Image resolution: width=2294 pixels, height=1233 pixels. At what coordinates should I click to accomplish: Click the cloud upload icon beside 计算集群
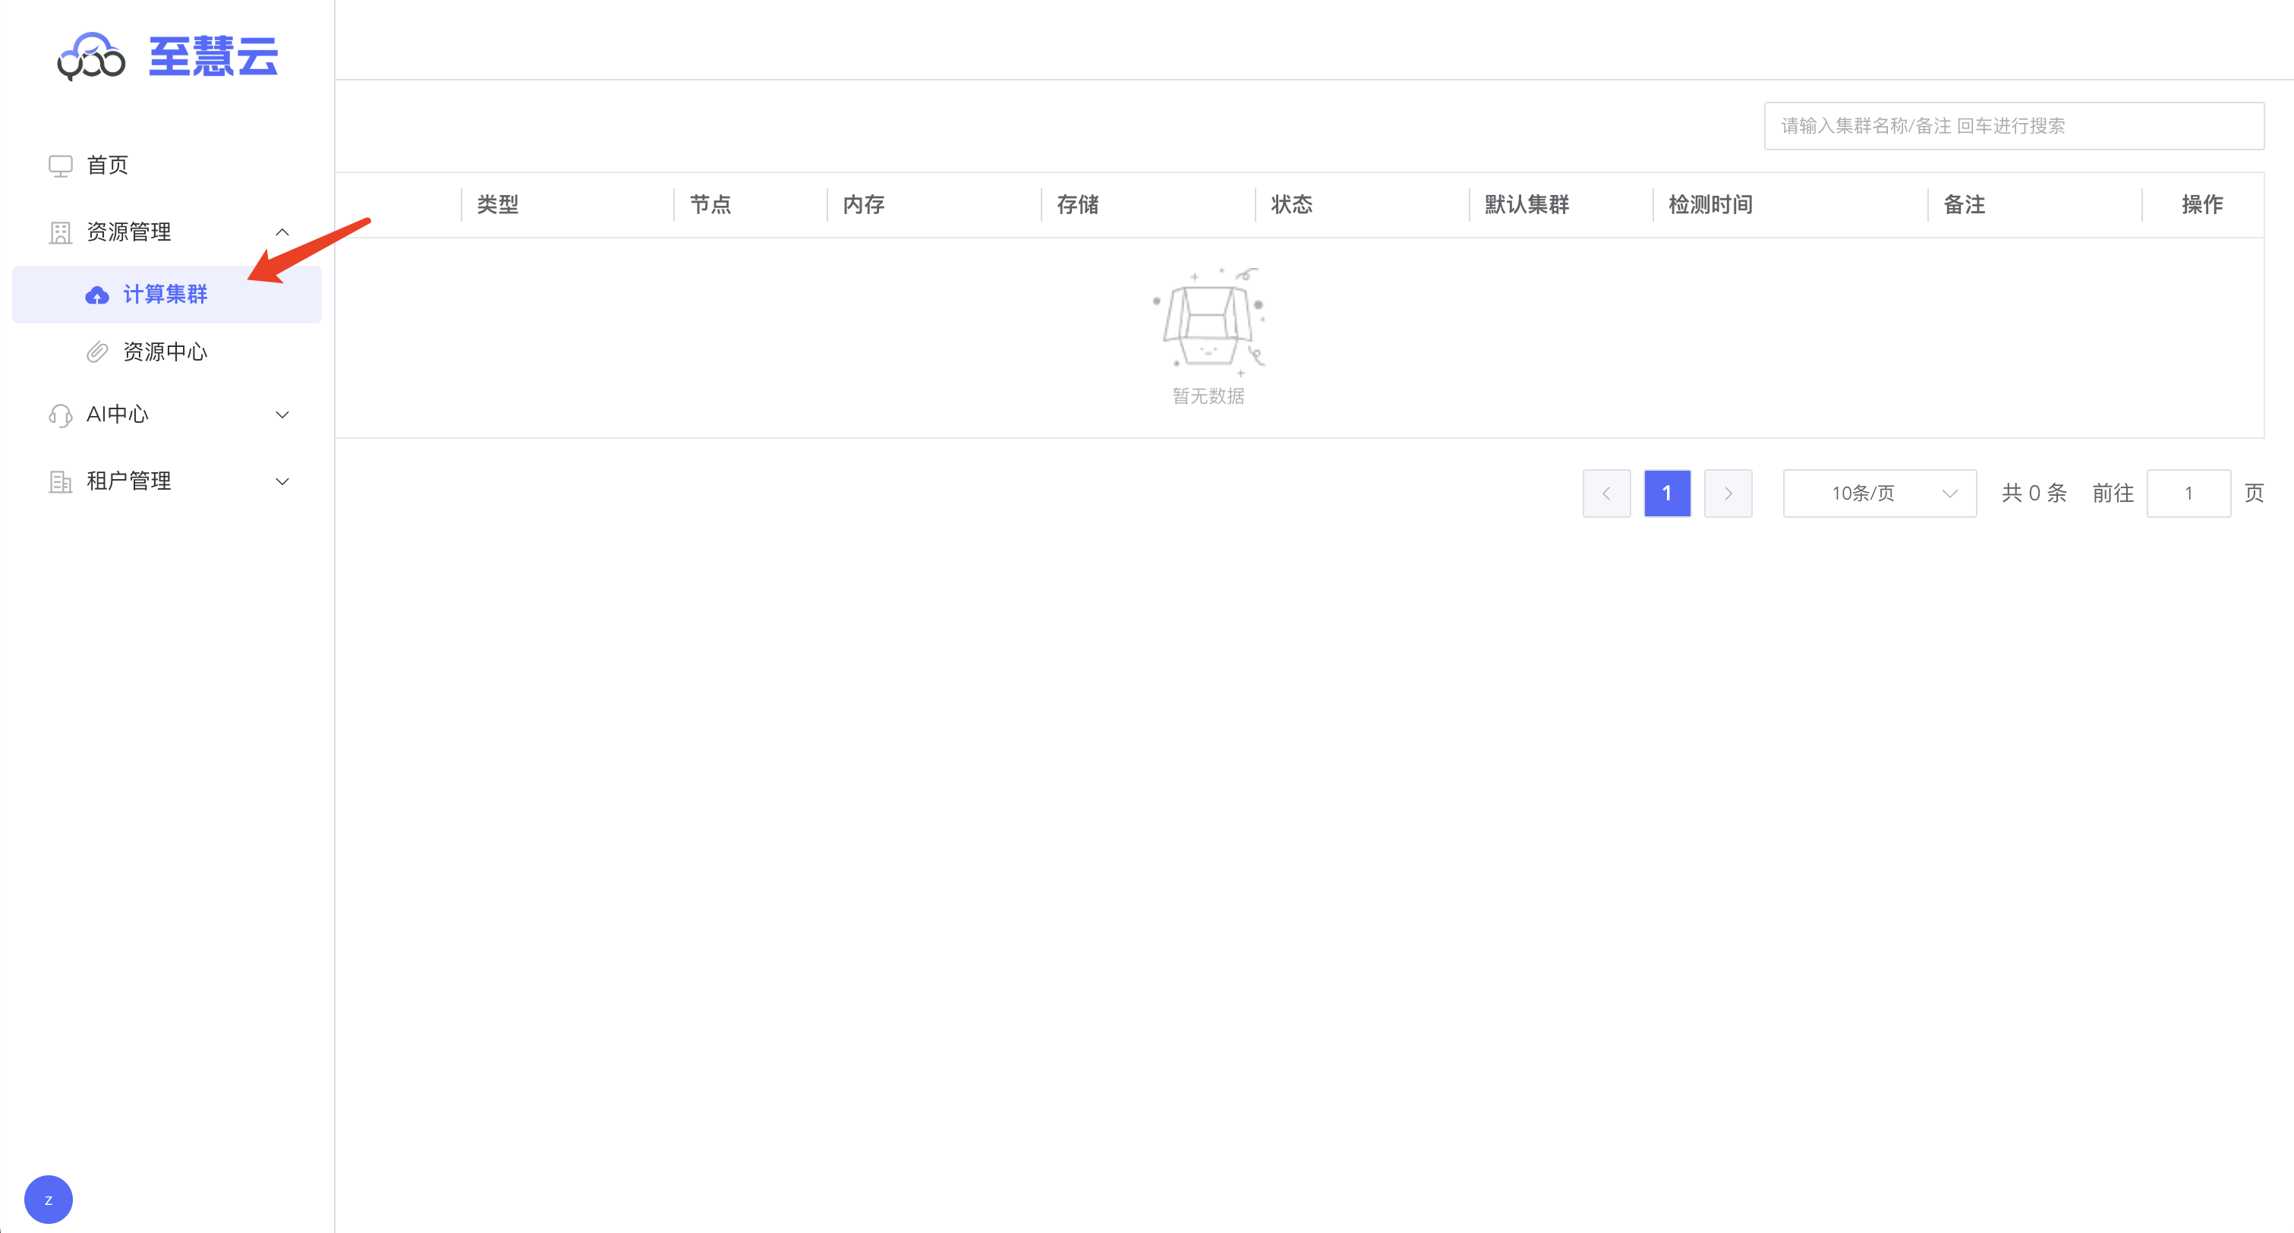(x=97, y=295)
